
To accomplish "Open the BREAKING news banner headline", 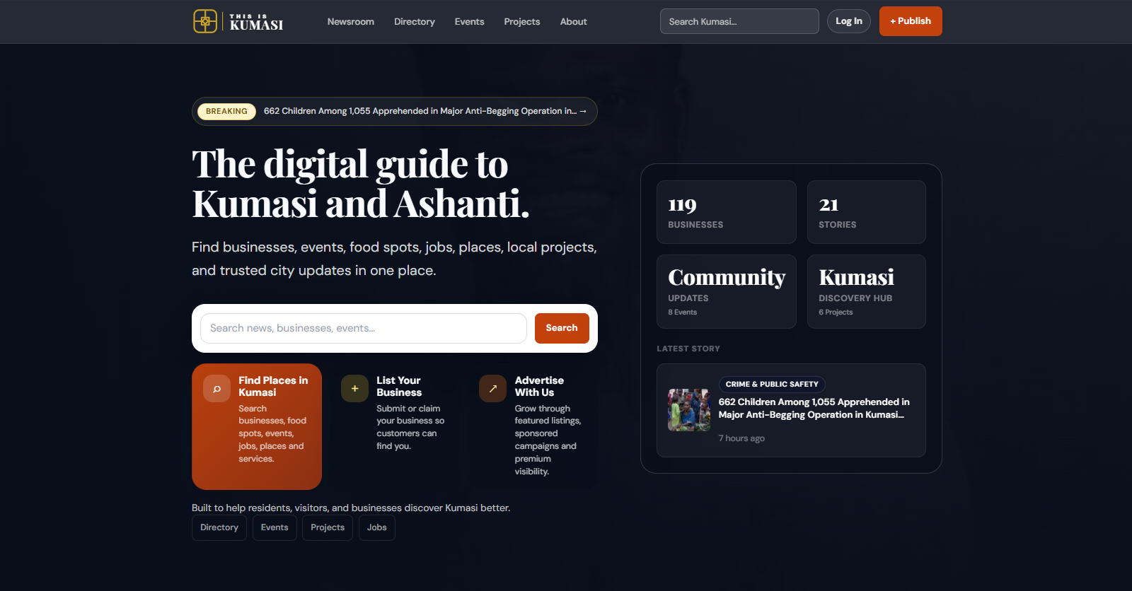I will [x=425, y=111].
